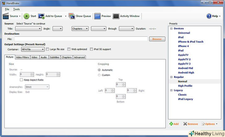Click the Activity Window icon

[116, 16]
